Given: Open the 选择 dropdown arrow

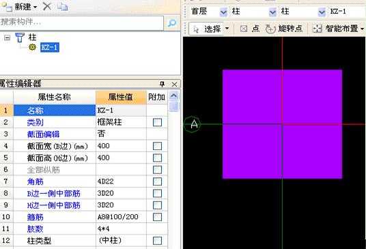Looking at the screenshot, I should 227,29.
